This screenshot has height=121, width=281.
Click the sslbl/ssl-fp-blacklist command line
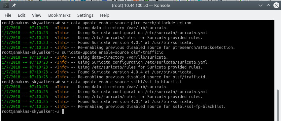point(122,82)
